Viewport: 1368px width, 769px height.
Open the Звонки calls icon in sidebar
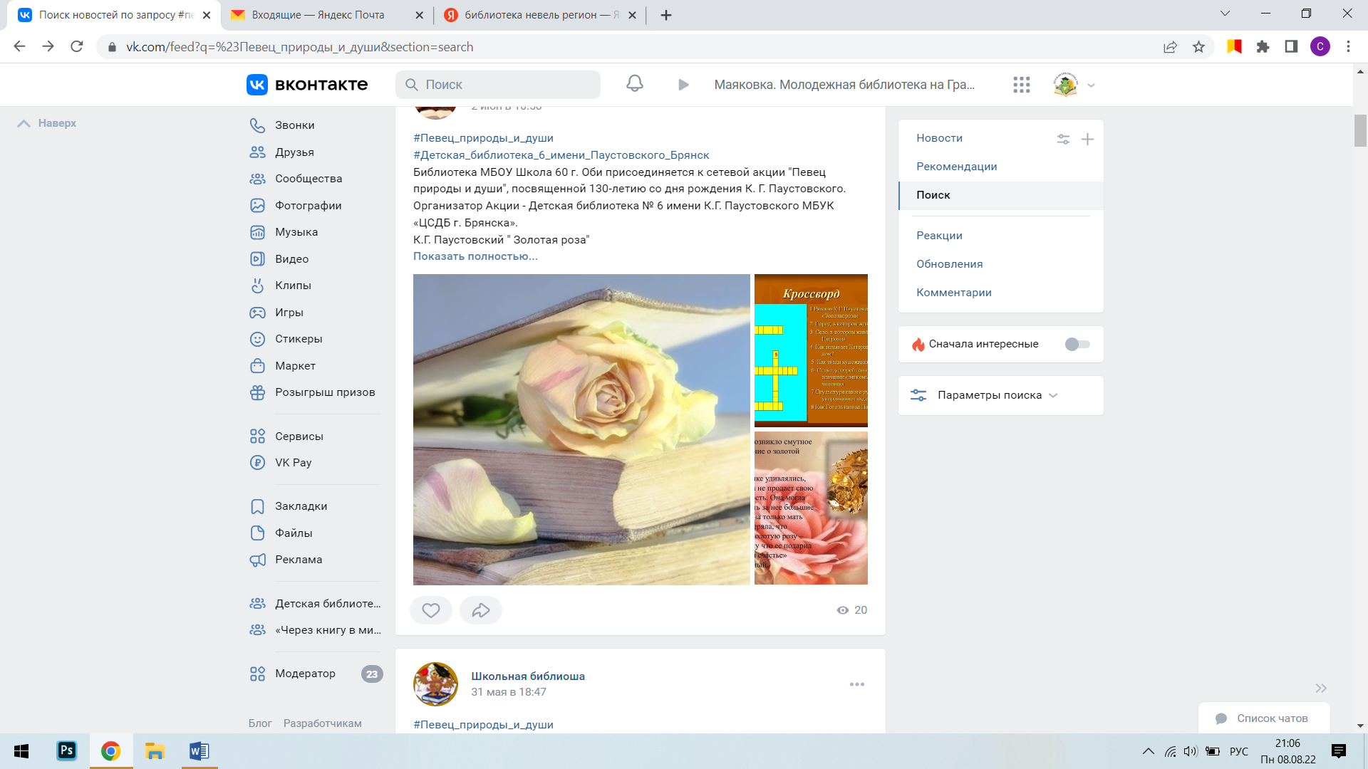[257, 125]
